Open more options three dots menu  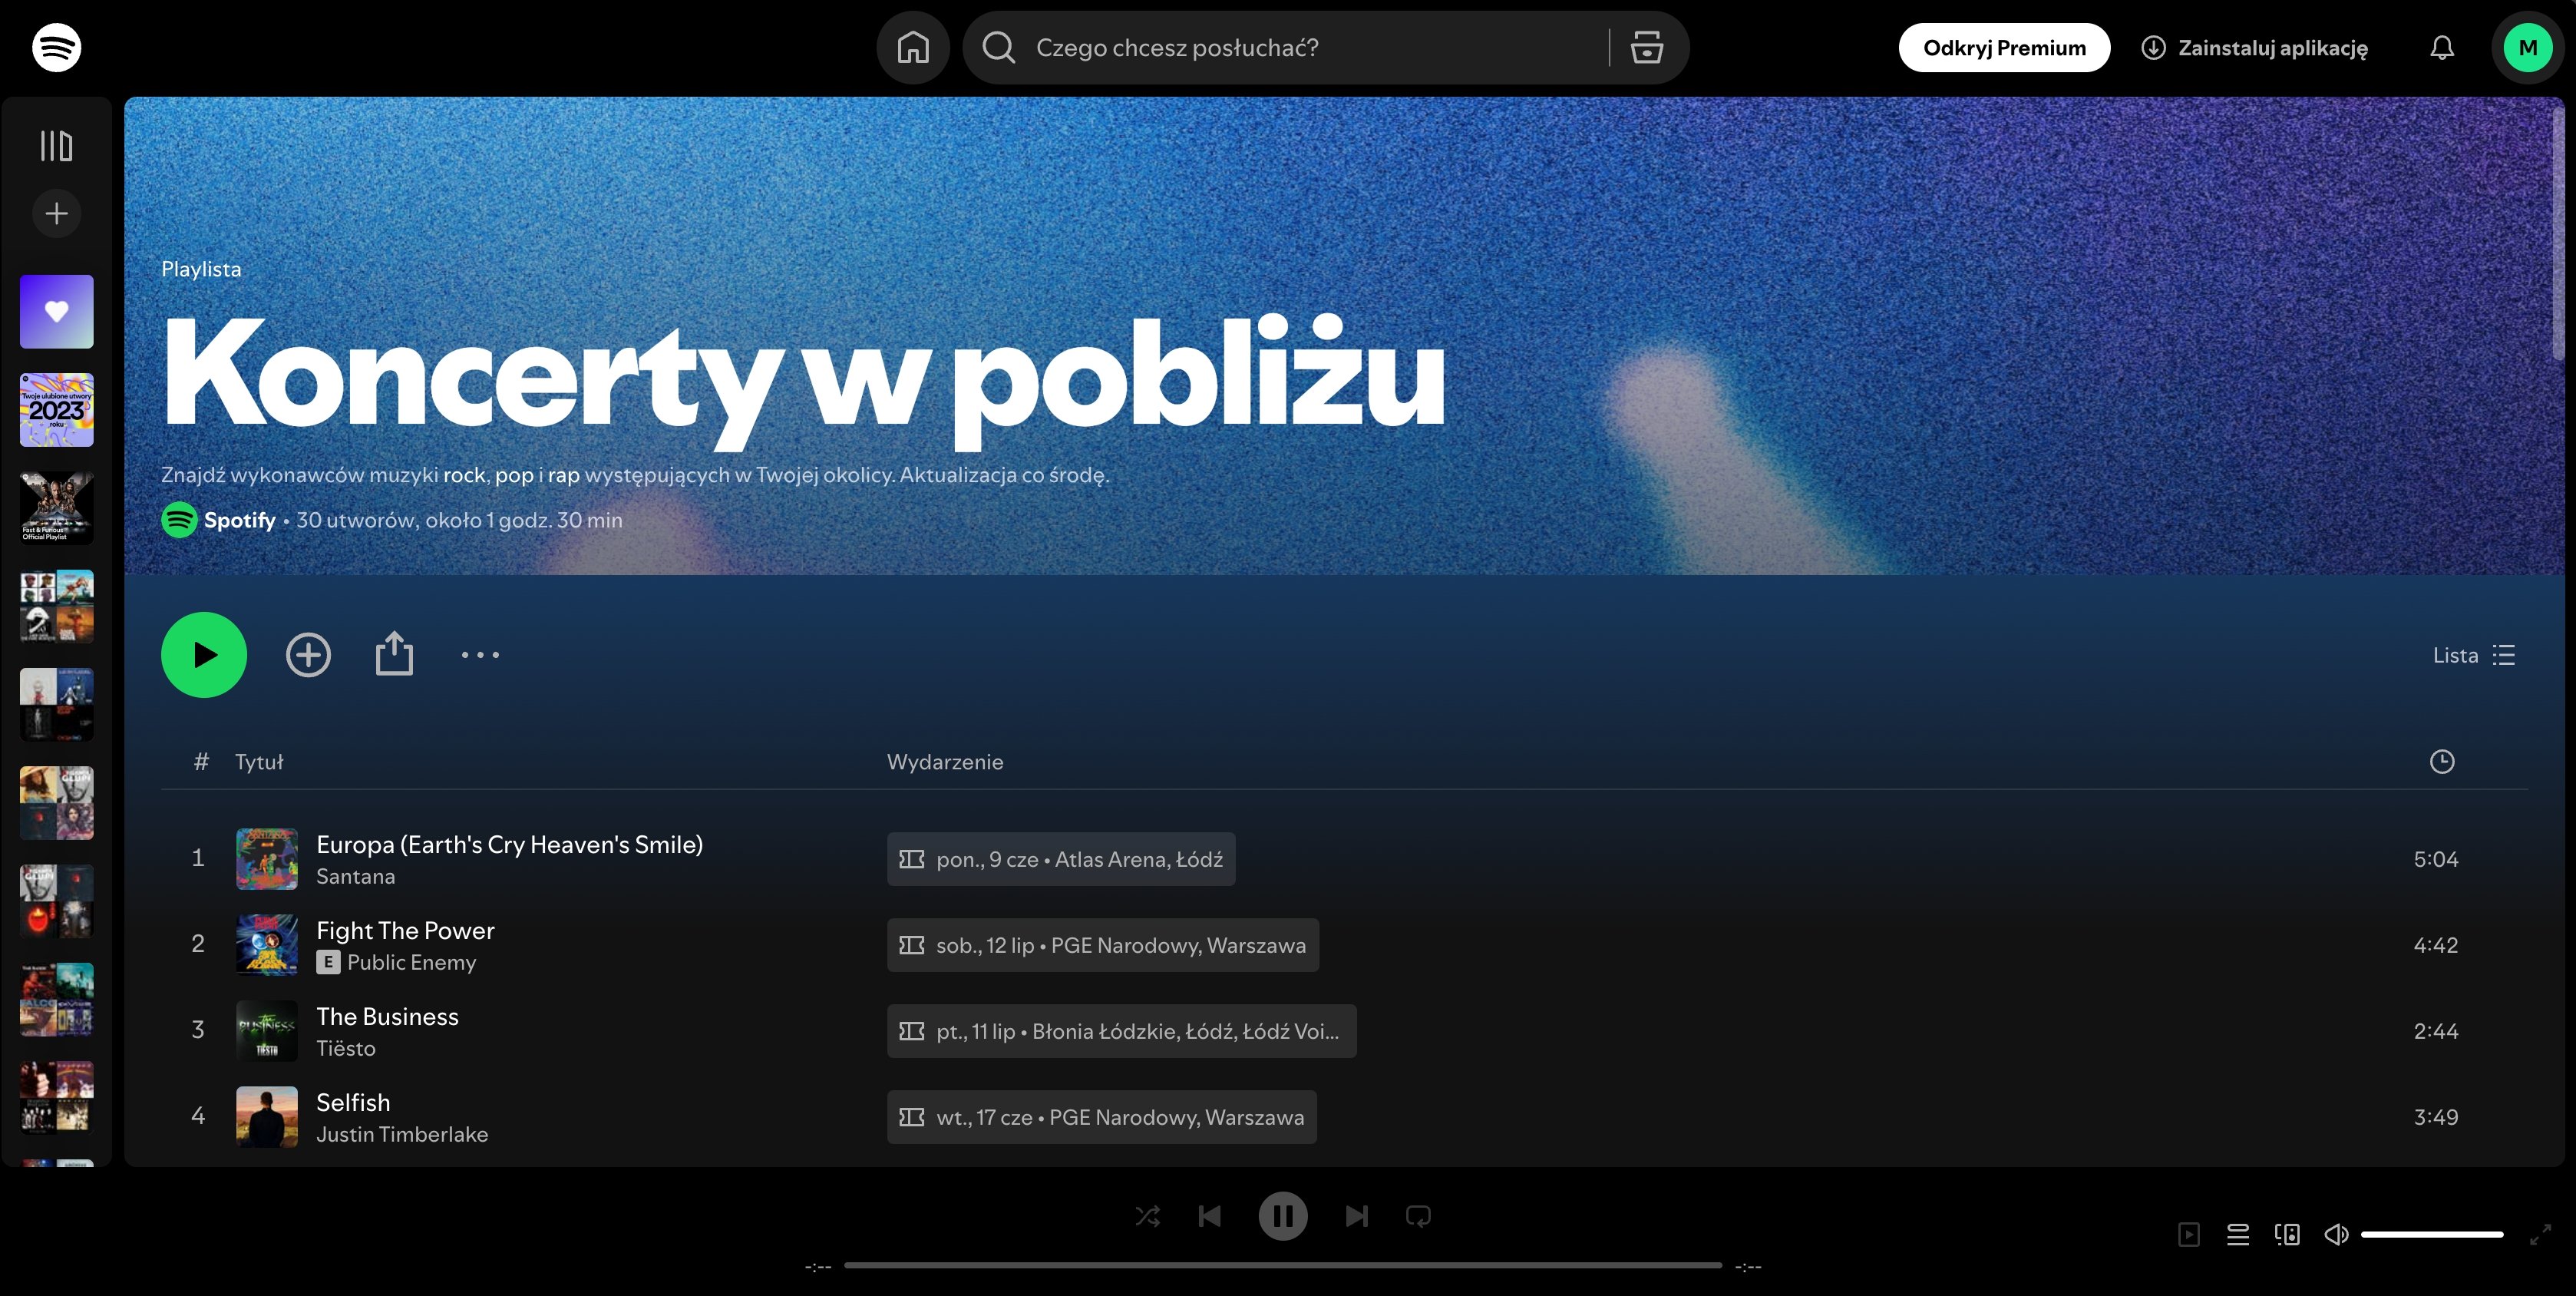[x=480, y=655]
